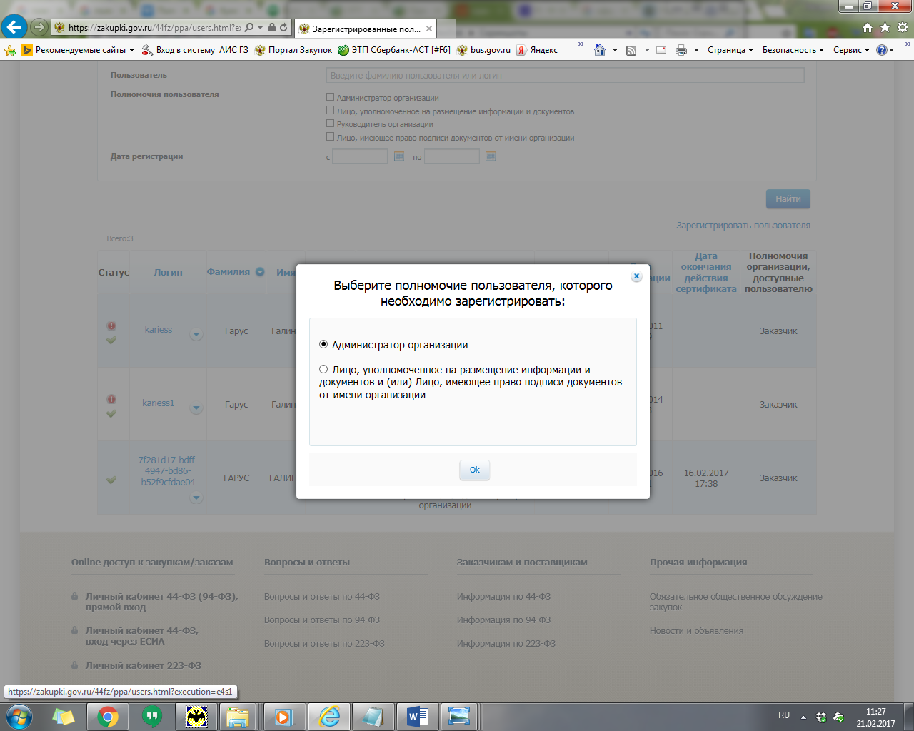Launch Google Chrome from the taskbar
Image resolution: width=914 pixels, height=731 pixels.
(x=108, y=716)
